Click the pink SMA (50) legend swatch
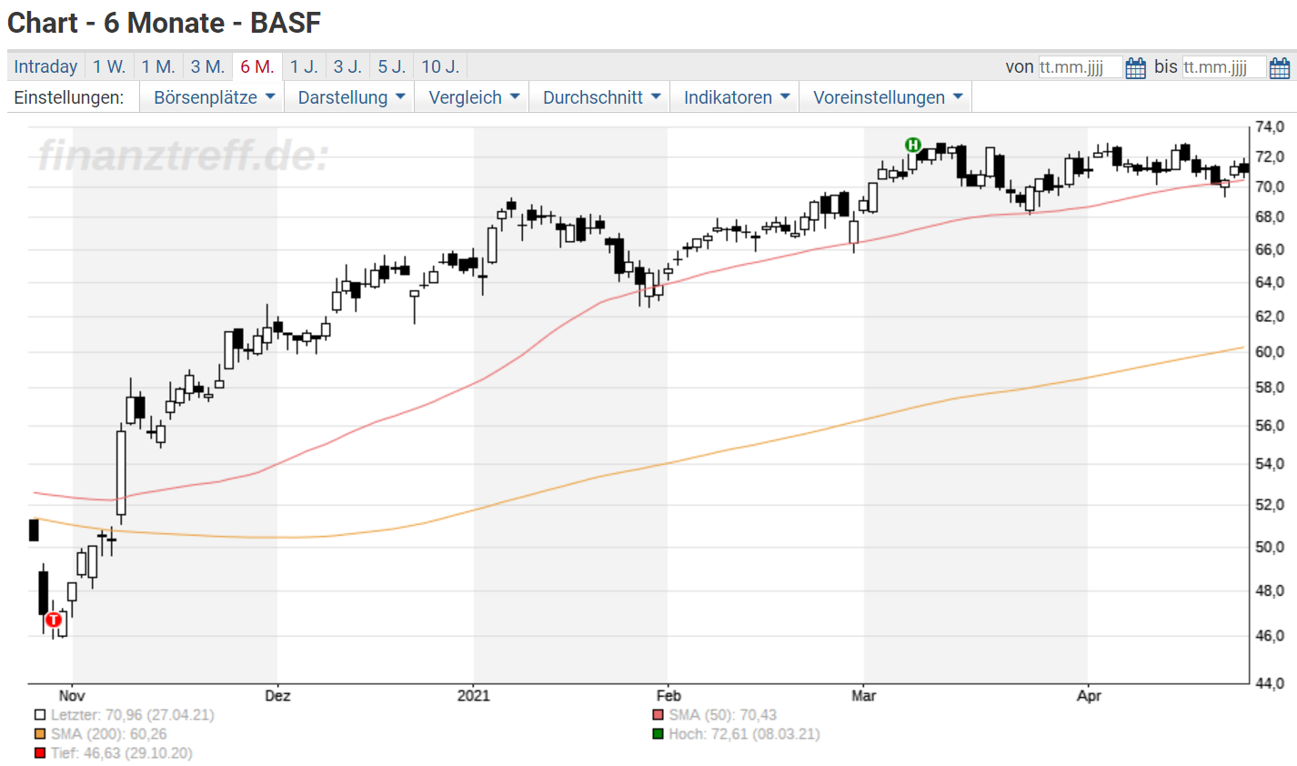This screenshot has height=766, width=1297. pyautogui.click(x=659, y=715)
